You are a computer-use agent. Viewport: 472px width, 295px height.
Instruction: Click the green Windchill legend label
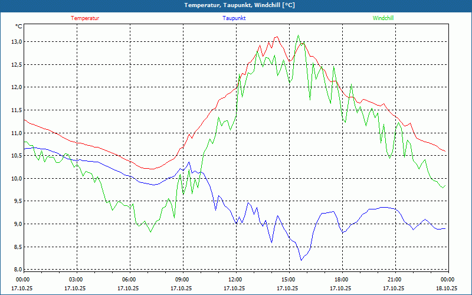pyautogui.click(x=383, y=18)
